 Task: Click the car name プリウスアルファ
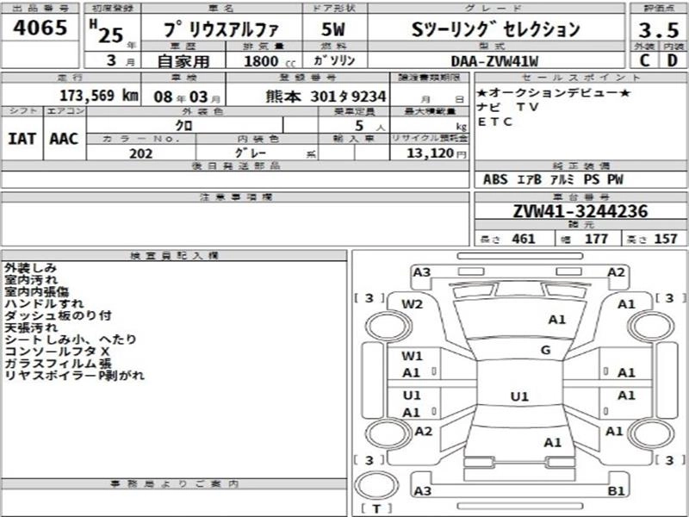(221, 29)
